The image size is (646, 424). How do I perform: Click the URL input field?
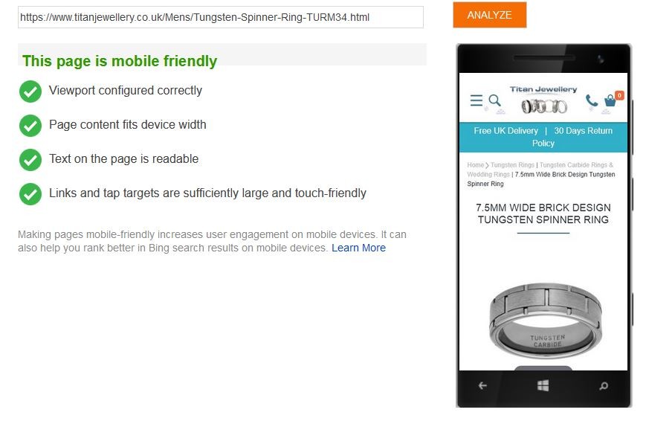tap(220, 17)
